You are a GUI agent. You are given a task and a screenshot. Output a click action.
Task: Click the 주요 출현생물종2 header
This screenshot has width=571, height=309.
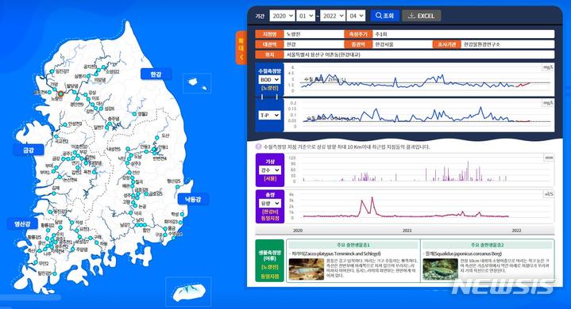(x=487, y=245)
